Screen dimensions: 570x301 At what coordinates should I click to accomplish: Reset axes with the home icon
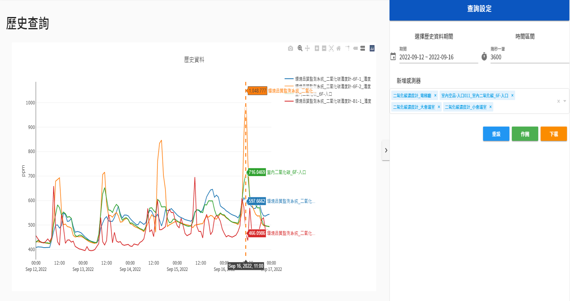point(339,48)
